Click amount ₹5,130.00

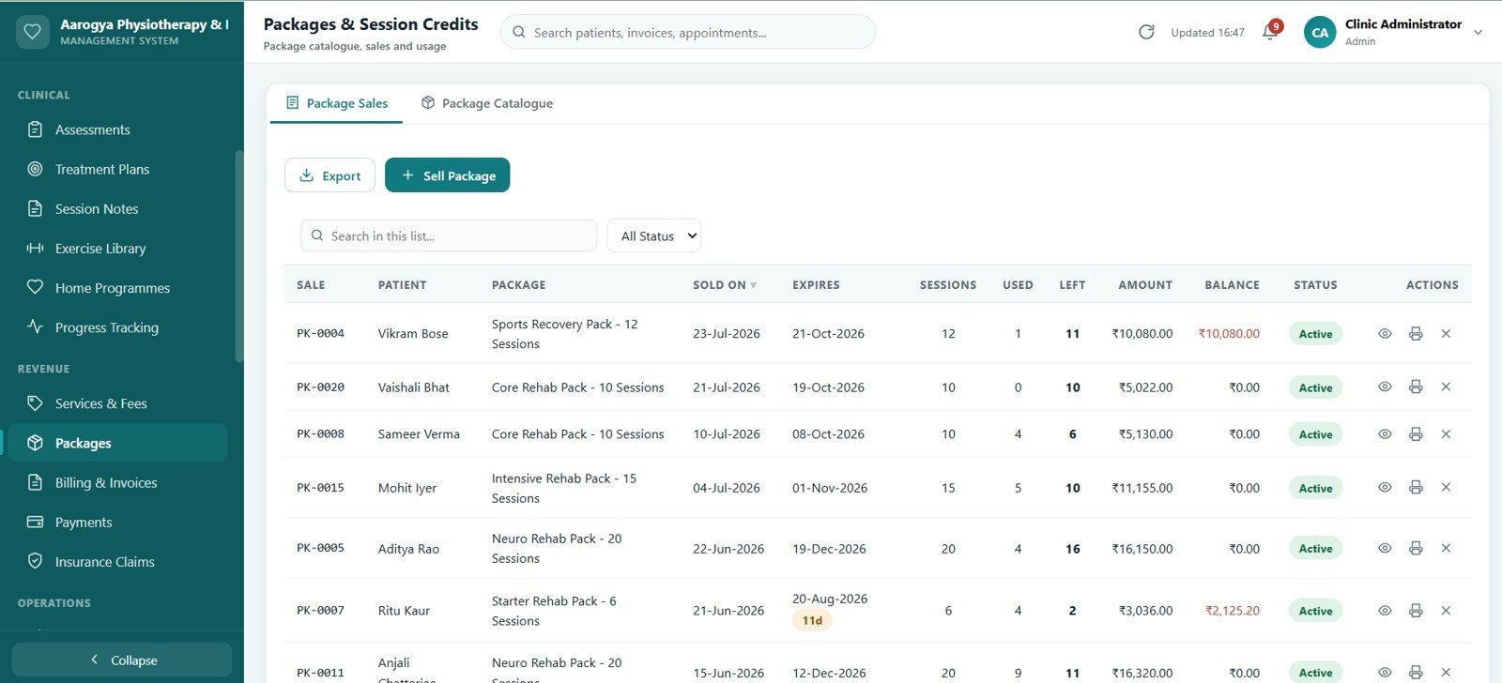[1145, 434]
